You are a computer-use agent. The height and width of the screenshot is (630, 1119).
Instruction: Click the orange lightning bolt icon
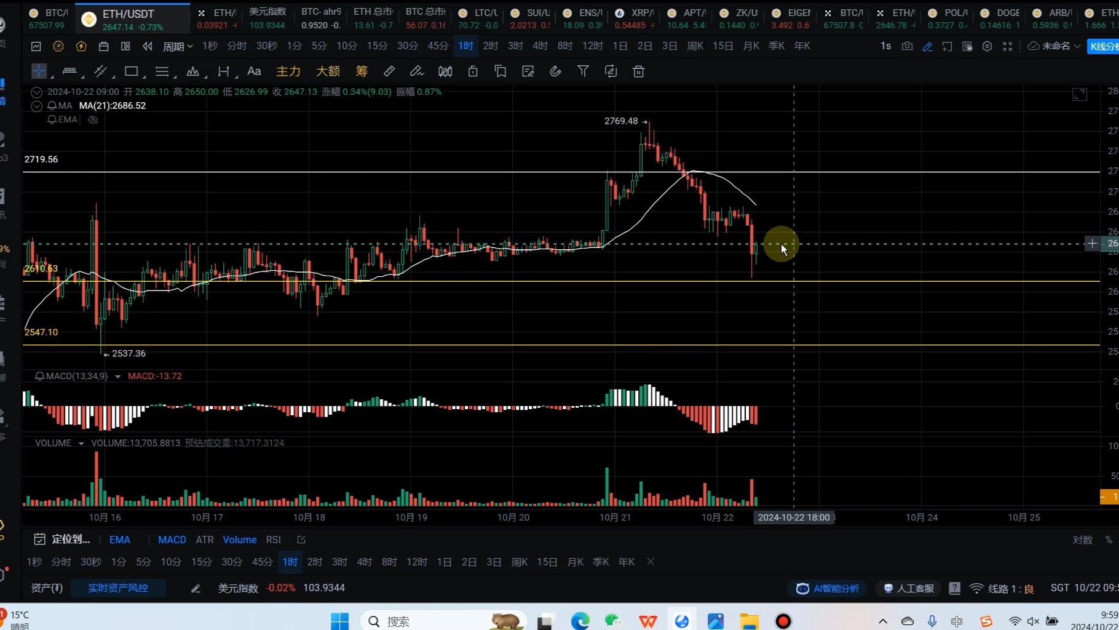click(81, 46)
